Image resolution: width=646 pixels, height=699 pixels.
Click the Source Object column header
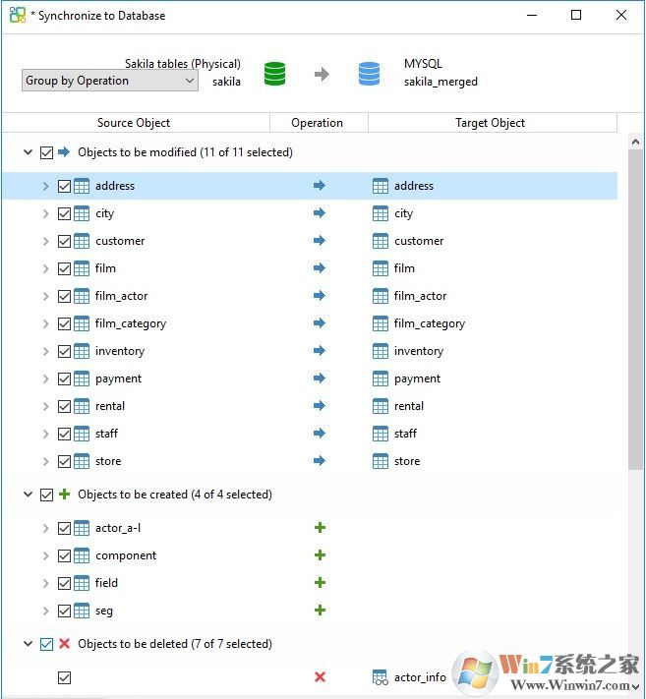[136, 123]
